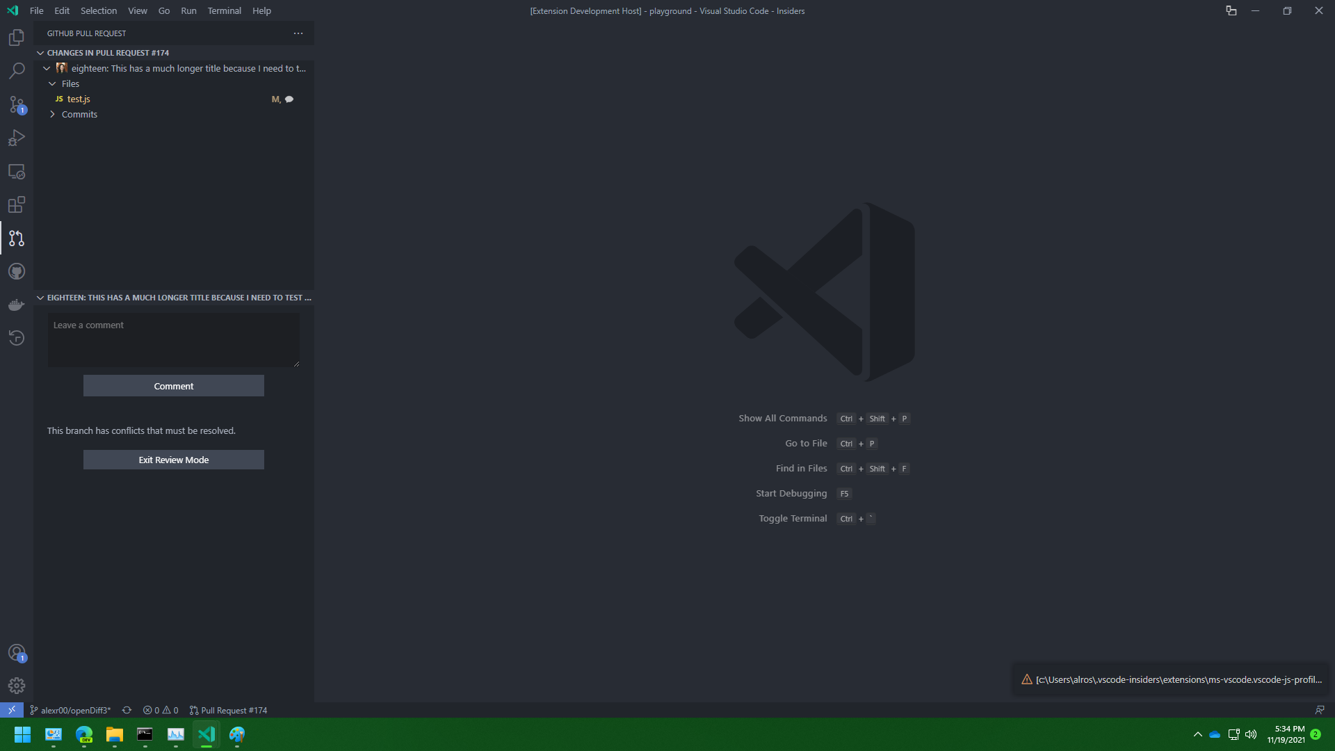This screenshot has width=1335, height=751.
Task: Open the Accounts menu icon
Action: [x=17, y=653]
